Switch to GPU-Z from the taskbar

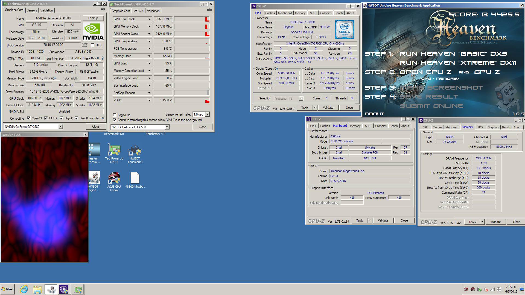pyautogui.click(x=78, y=289)
